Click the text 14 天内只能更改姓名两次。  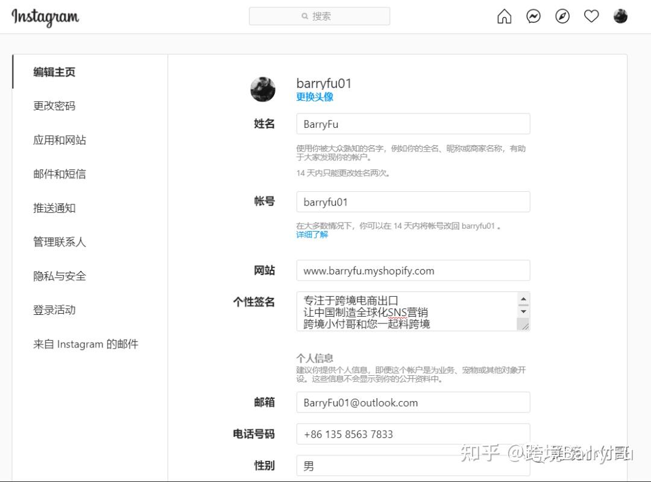[343, 173]
